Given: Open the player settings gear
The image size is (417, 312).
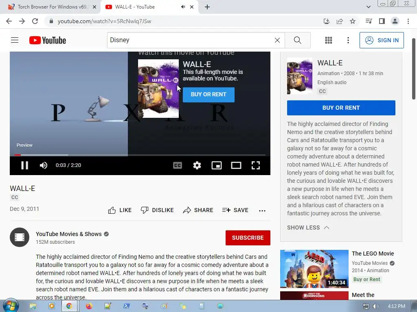Looking at the screenshot, I should coord(197,165).
